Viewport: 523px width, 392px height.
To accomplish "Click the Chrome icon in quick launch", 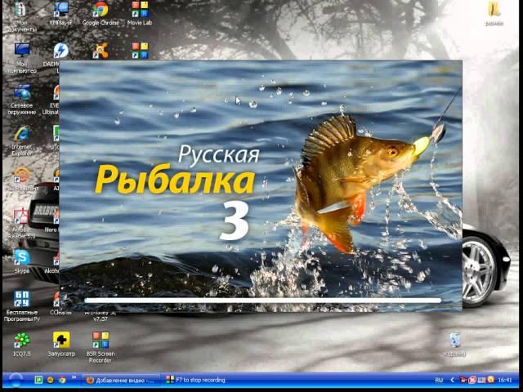I will [x=62, y=380].
